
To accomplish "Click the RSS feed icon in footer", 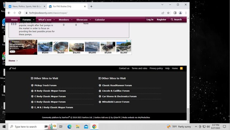I will 181,68.
